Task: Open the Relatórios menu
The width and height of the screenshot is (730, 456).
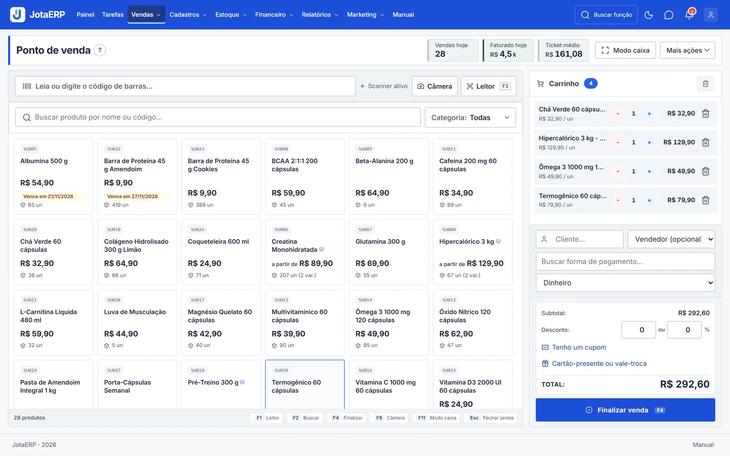Action: (320, 15)
